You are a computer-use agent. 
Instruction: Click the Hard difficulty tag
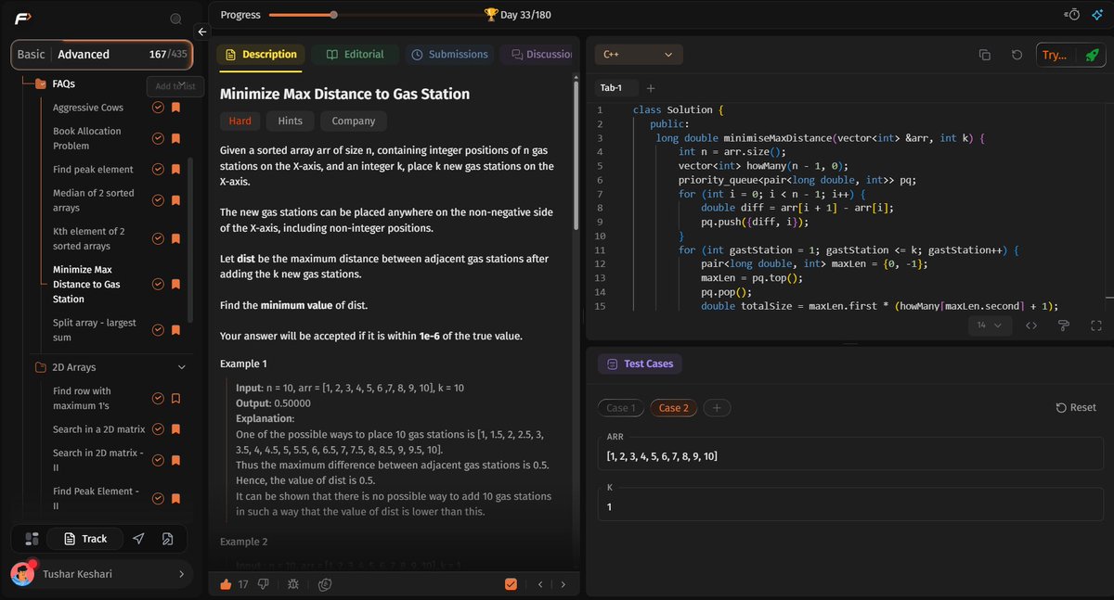point(240,121)
